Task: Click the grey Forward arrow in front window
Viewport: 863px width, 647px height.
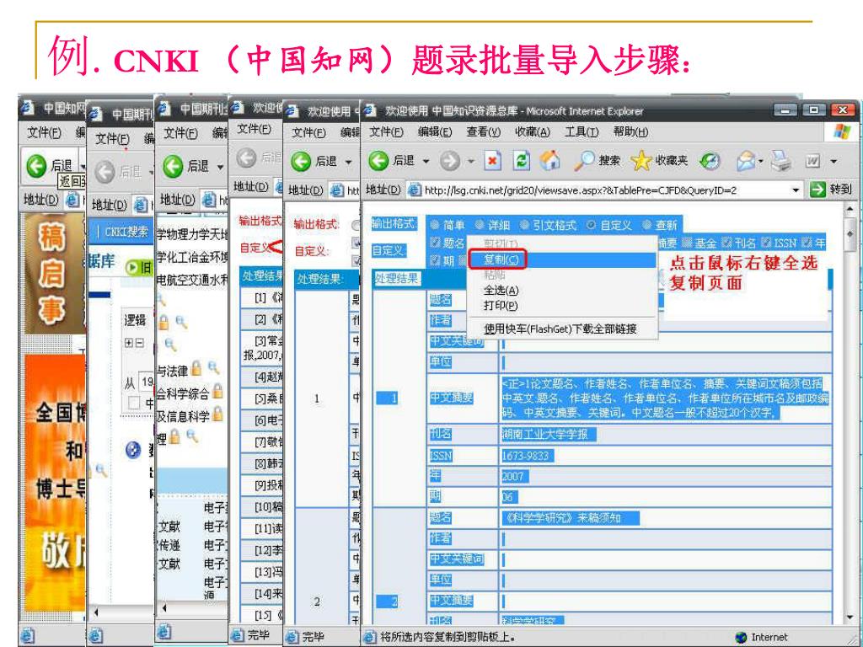Action: [x=450, y=161]
